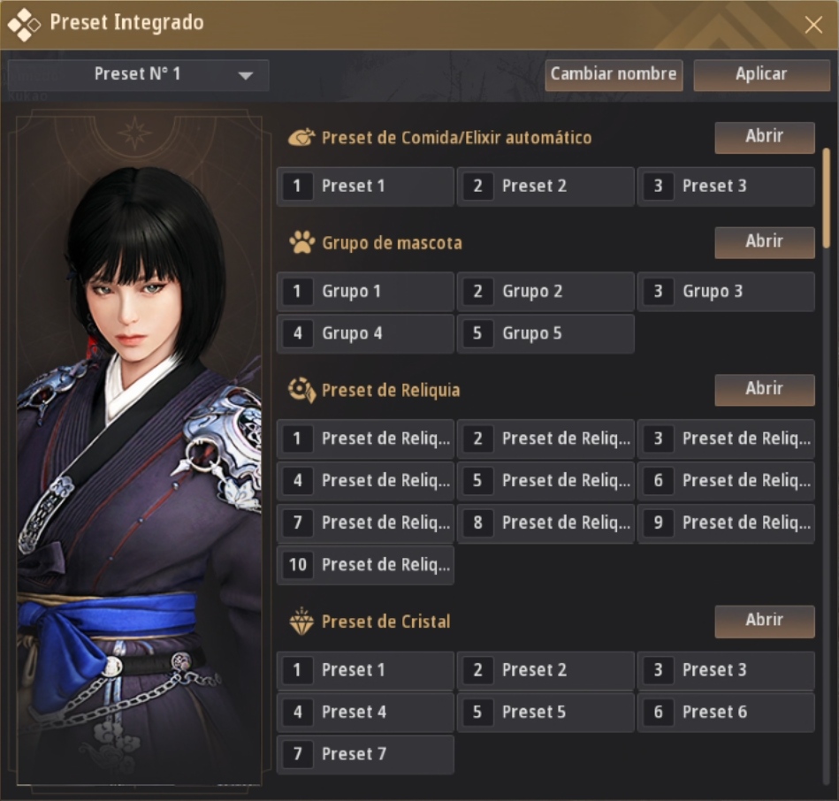Viewport: 839px width, 801px height.
Task: Click the diamond icon for Preset de Cristal
Action: point(301,622)
